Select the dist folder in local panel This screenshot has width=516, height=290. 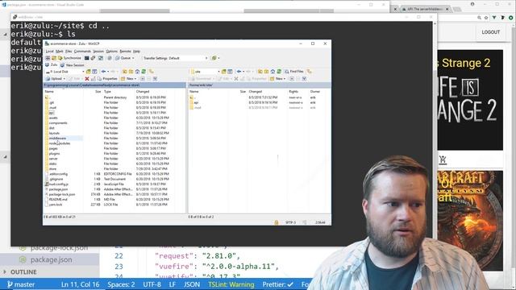tap(52, 128)
